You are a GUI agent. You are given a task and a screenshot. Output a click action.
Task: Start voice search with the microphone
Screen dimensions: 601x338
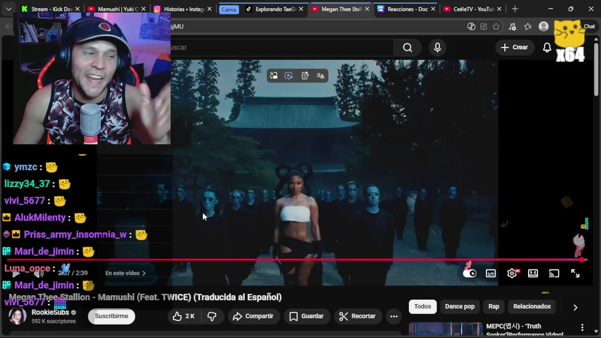coord(438,47)
